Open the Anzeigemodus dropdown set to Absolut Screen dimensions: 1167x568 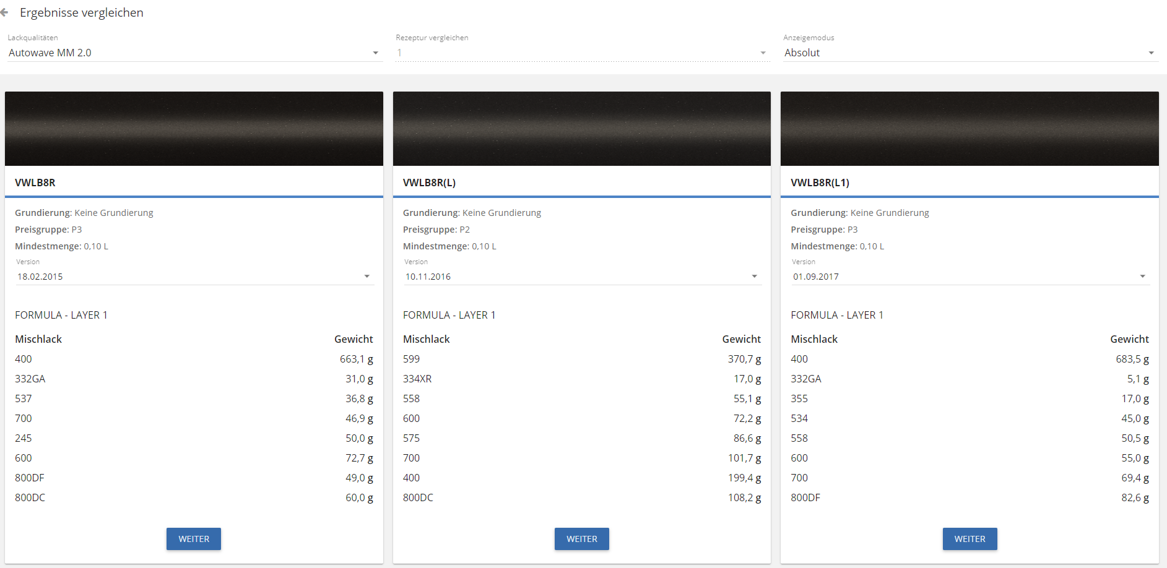970,53
